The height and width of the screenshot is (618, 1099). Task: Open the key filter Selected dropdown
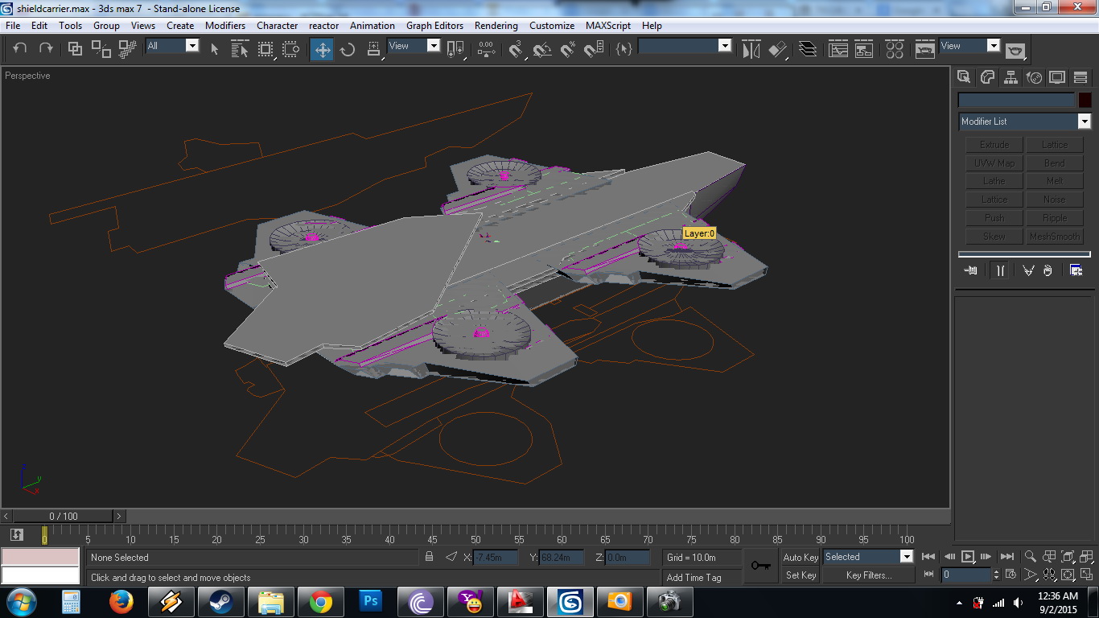(x=868, y=557)
